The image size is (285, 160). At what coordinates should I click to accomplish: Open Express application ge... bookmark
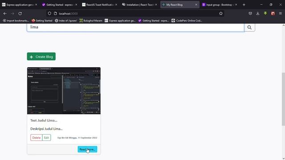[120, 21]
